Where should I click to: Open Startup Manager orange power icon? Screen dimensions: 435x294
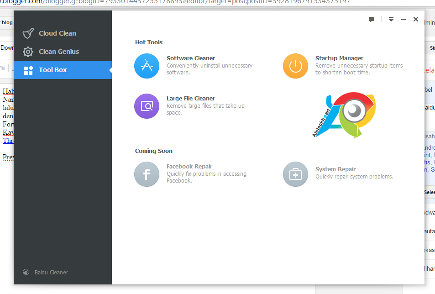pyautogui.click(x=295, y=66)
